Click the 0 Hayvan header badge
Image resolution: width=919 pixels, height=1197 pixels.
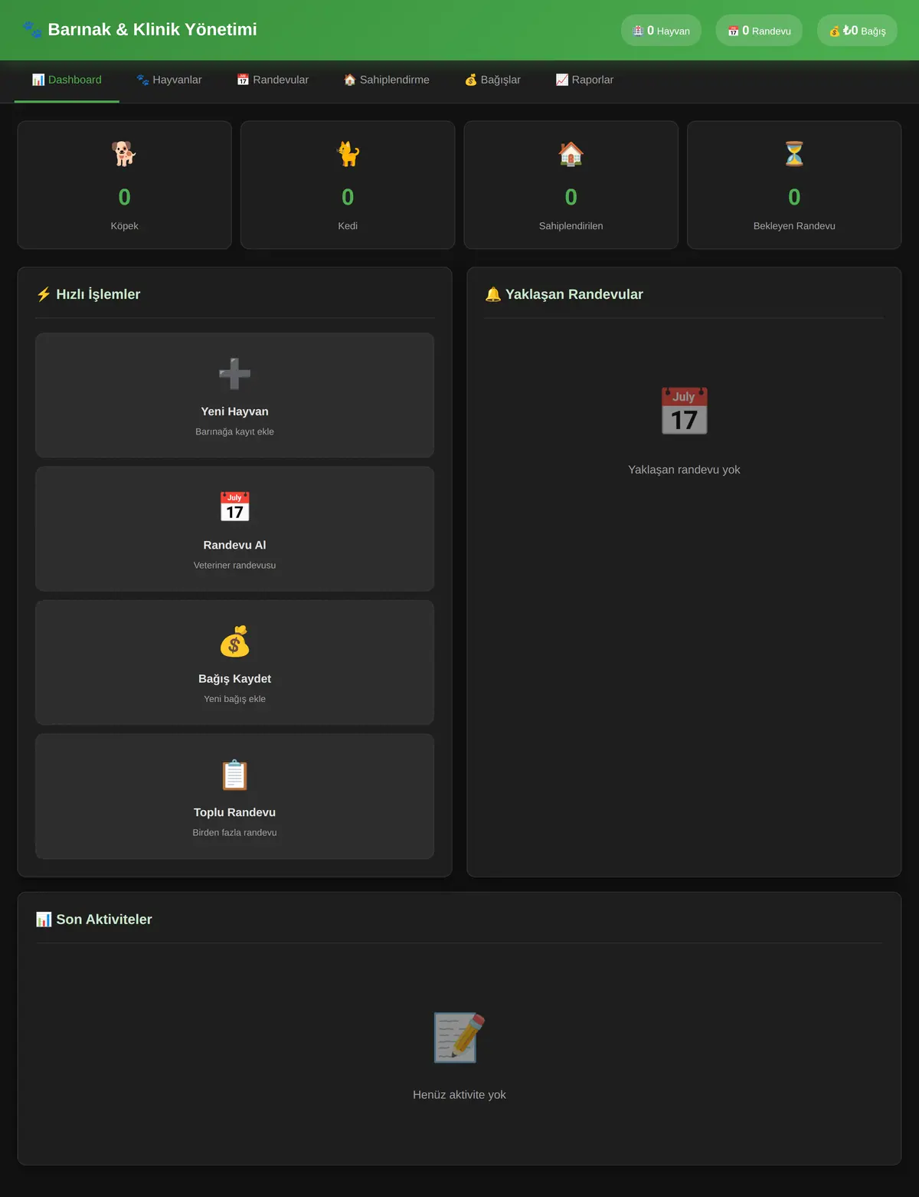[x=661, y=31]
